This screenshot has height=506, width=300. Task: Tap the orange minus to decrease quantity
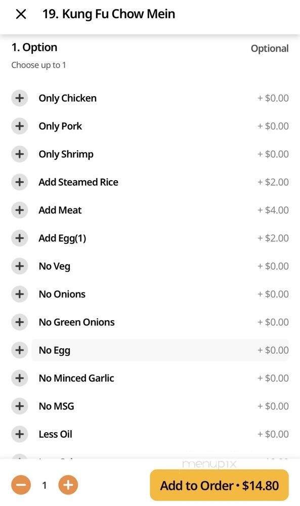21,484
